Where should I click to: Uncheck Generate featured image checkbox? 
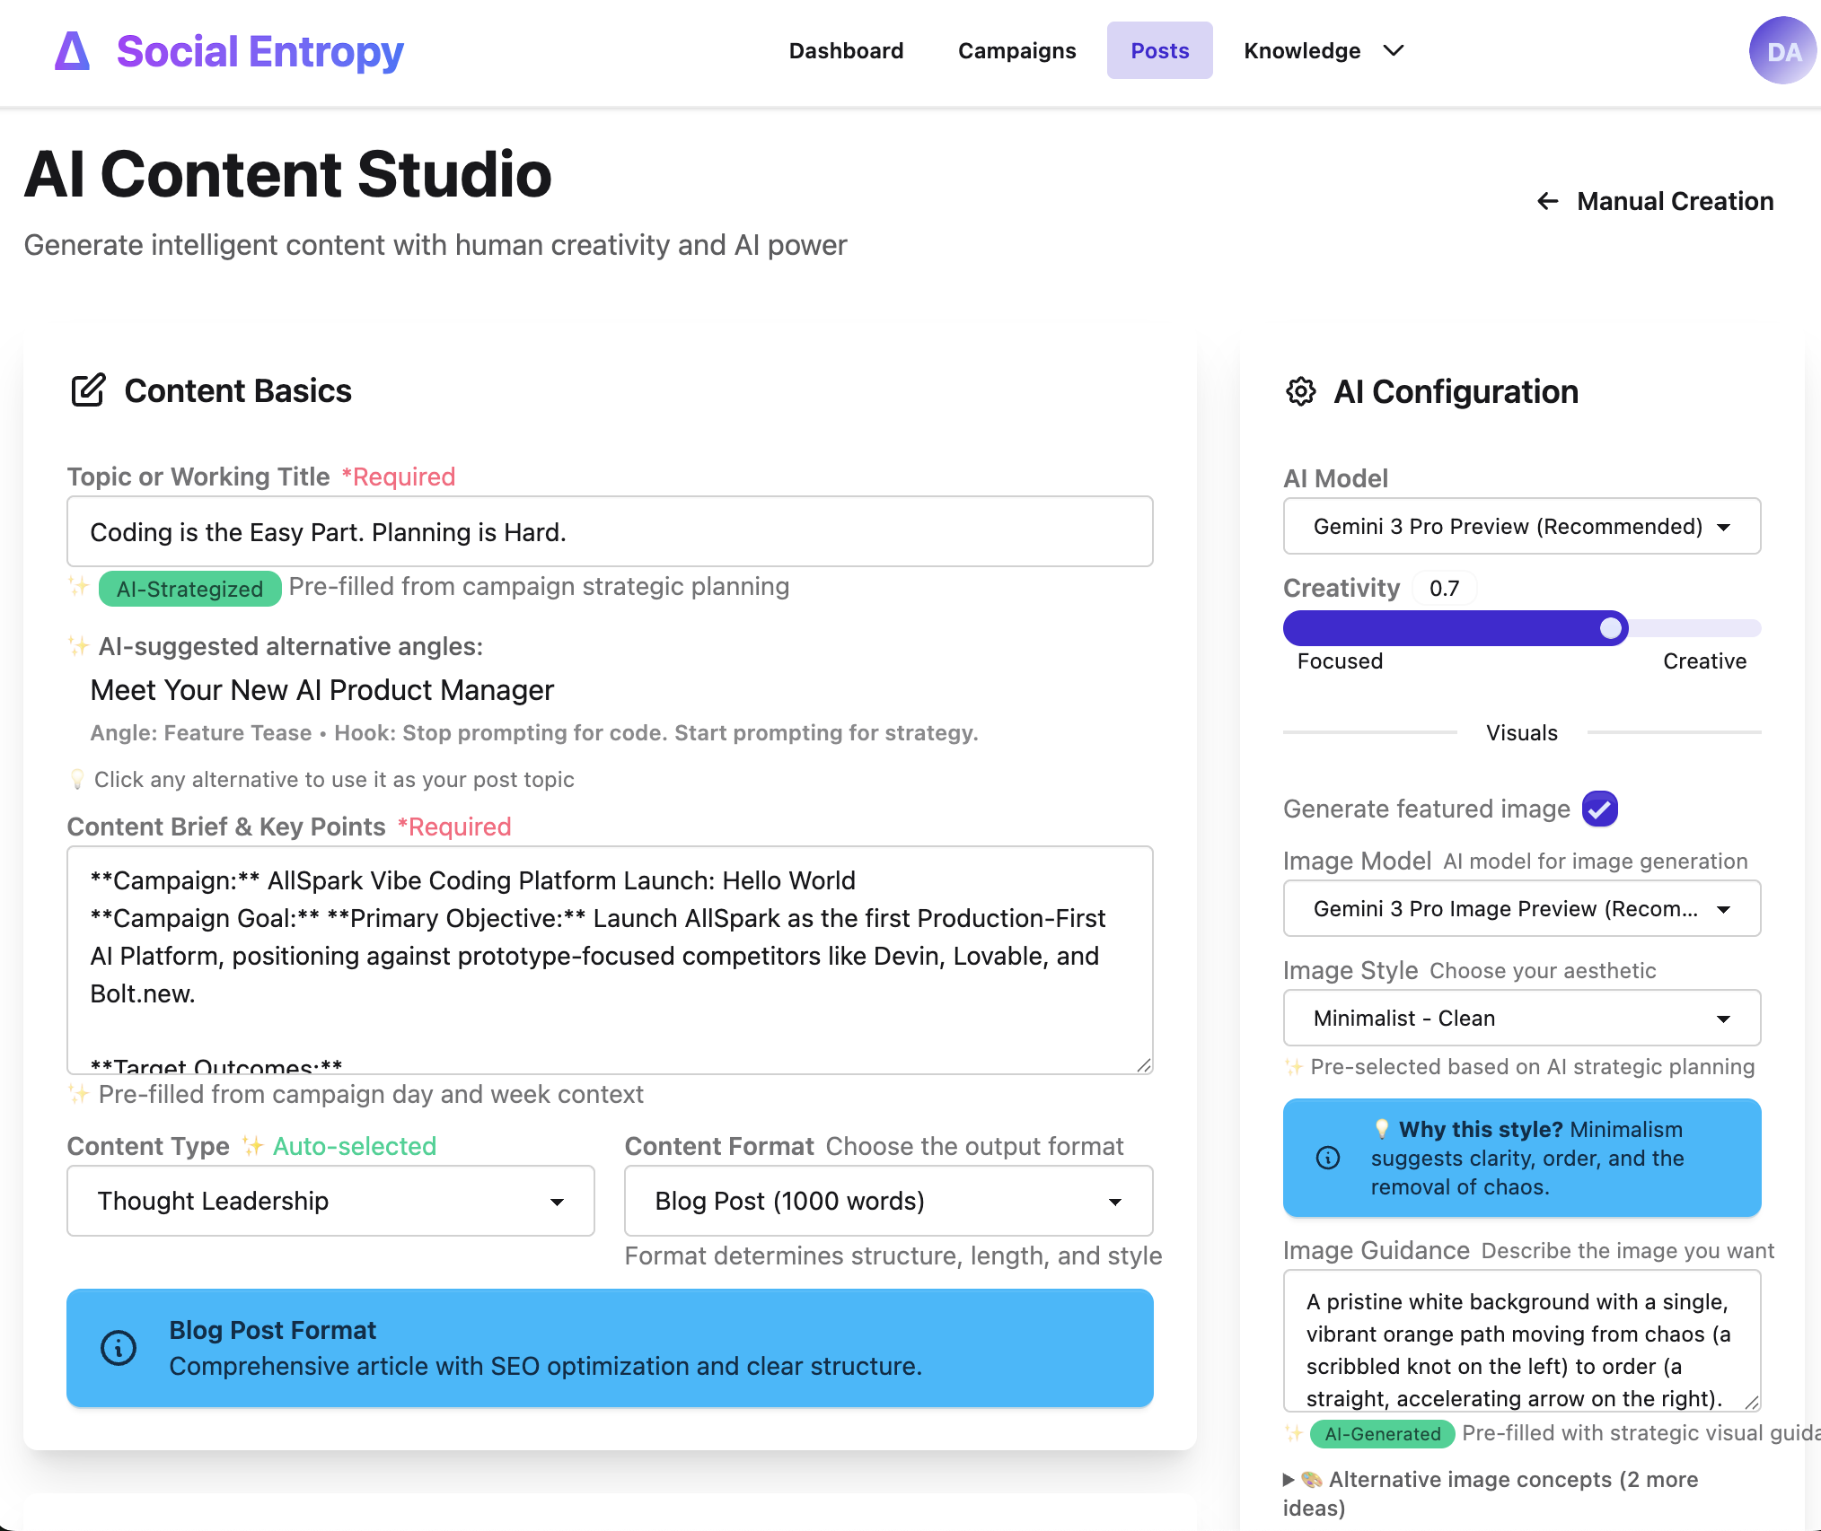click(x=1599, y=809)
